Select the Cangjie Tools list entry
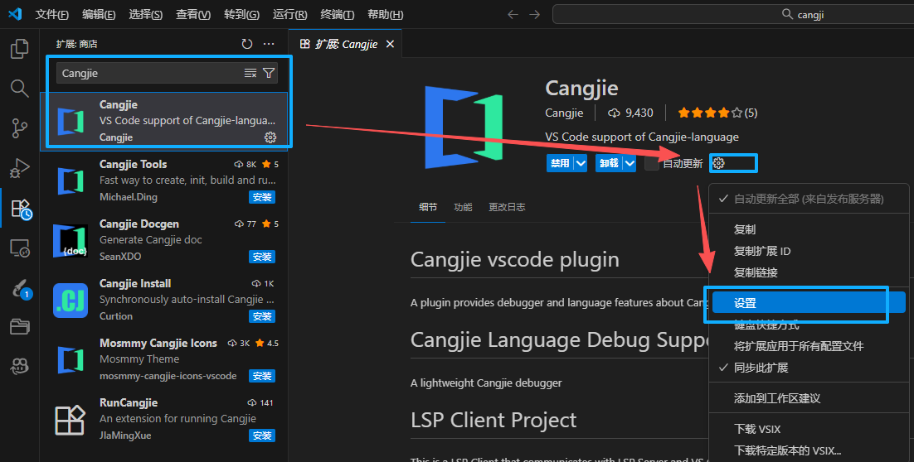The image size is (914, 462). tap(163, 181)
